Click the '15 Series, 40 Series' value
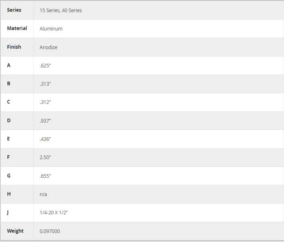The image size is (284, 242). (61, 11)
